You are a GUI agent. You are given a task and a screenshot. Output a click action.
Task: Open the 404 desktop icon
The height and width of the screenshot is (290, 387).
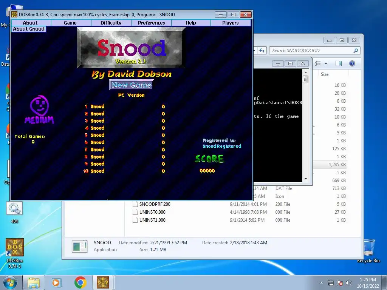pyautogui.click(x=15, y=213)
